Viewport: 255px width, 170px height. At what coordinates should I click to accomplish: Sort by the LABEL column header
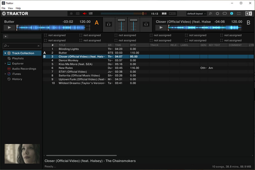[190, 45]
